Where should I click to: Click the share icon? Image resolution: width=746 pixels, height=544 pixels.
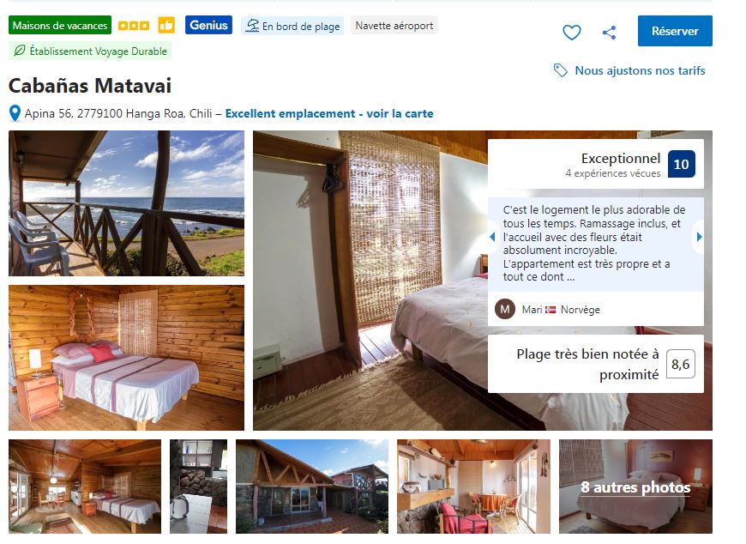point(609,33)
